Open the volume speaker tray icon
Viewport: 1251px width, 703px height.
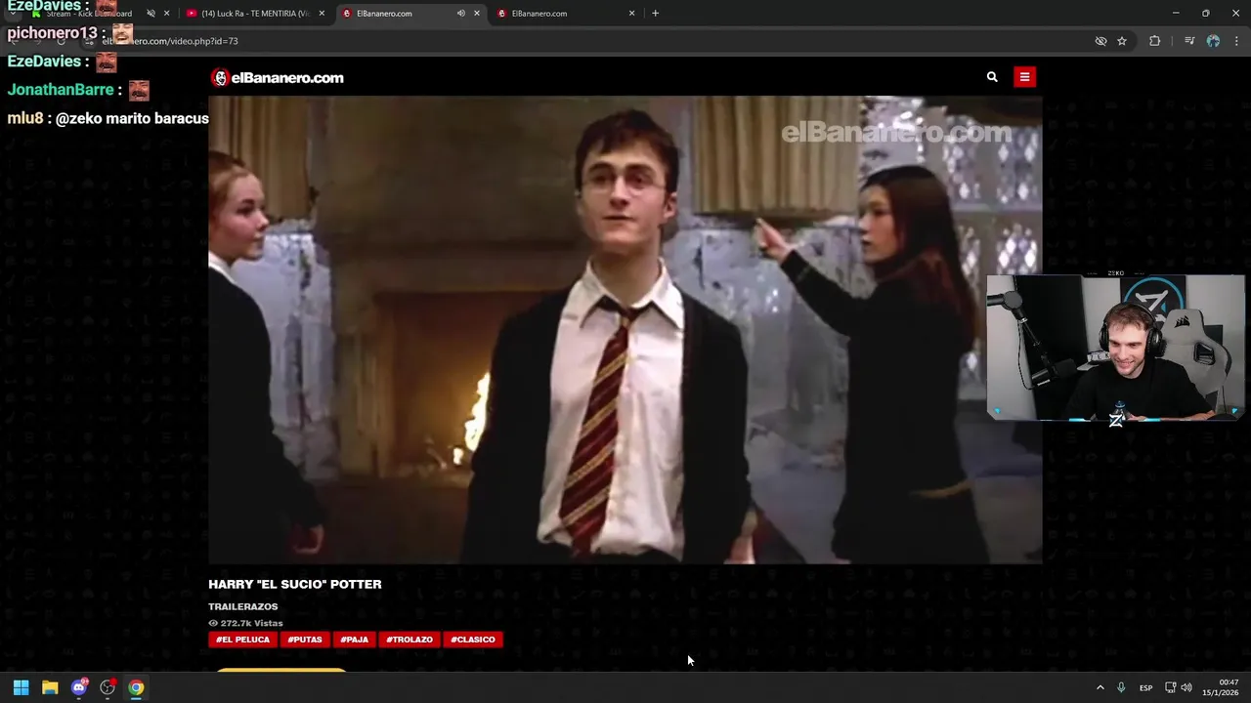(1186, 687)
